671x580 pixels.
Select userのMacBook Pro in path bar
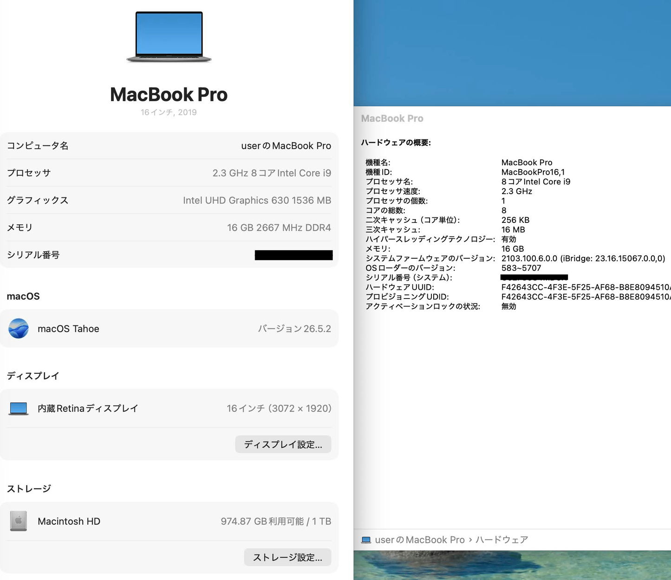pyautogui.click(x=420, y=540)
